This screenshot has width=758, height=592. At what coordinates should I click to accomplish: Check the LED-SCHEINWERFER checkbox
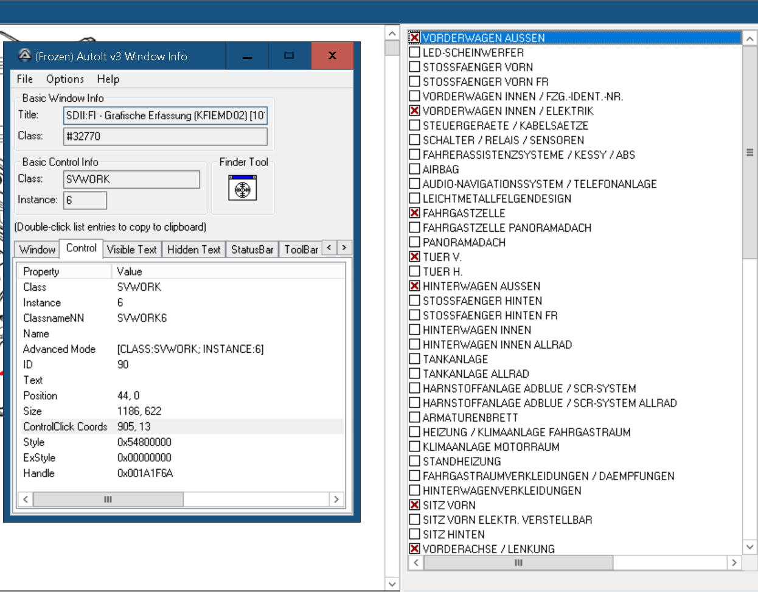tap(414, 52)
